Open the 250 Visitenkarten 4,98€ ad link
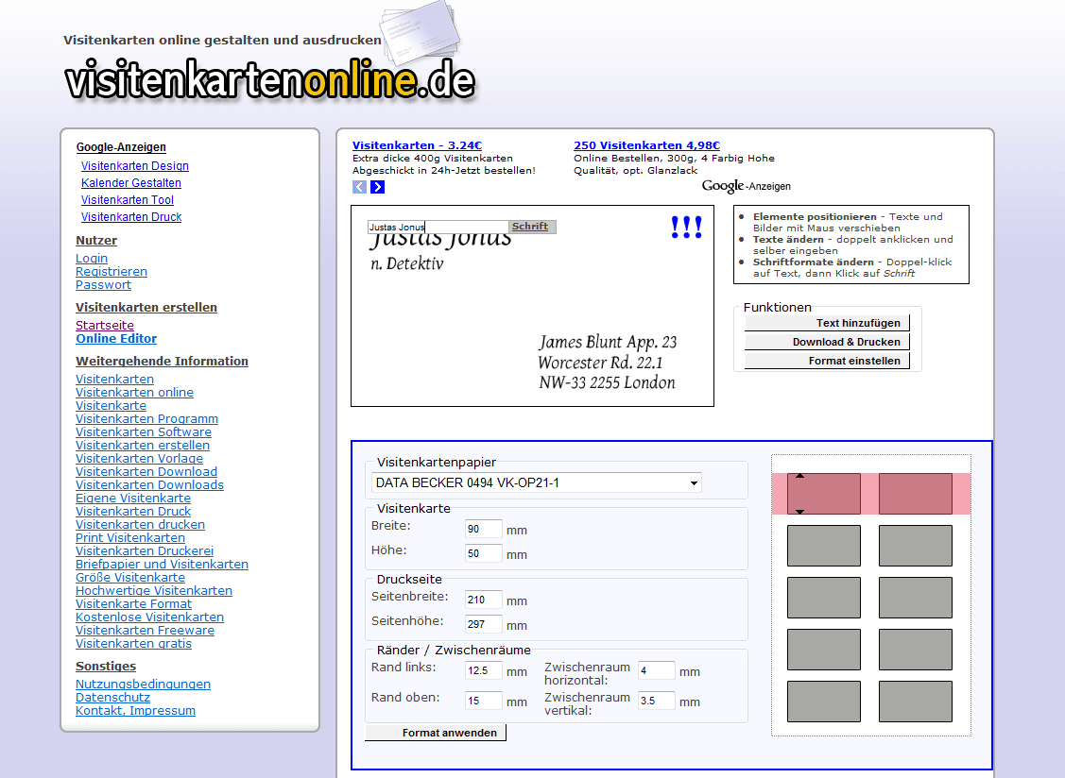 point(646,145)
